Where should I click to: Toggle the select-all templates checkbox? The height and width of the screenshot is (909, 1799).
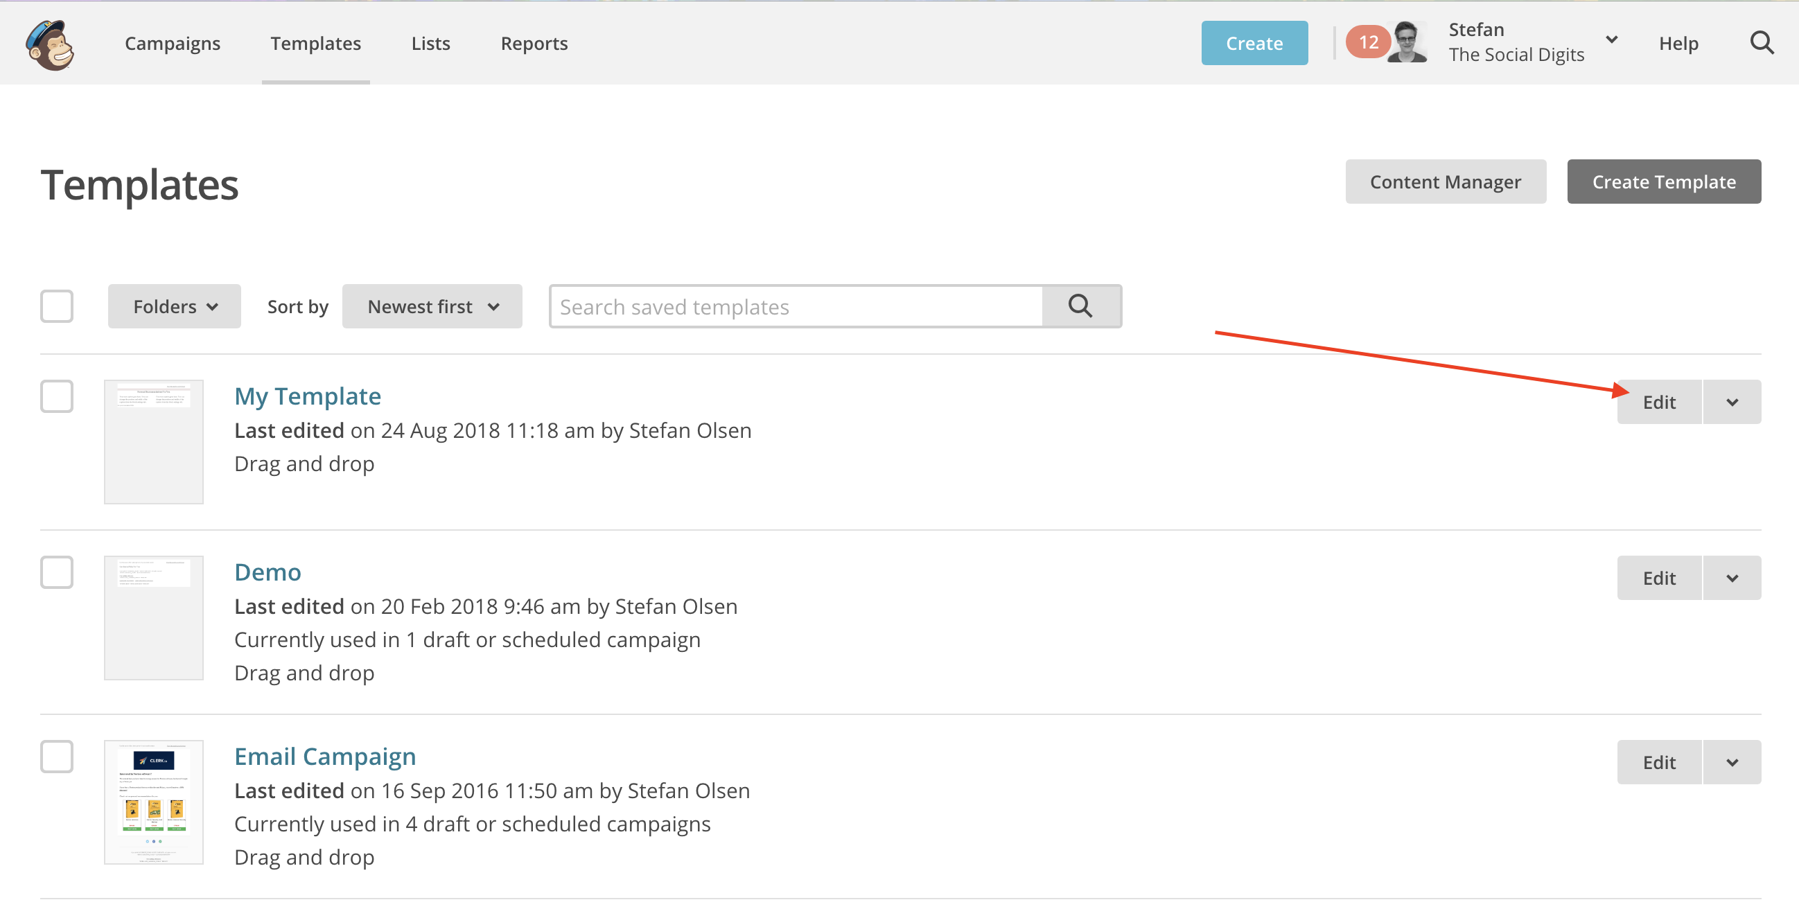click(57, 306)
